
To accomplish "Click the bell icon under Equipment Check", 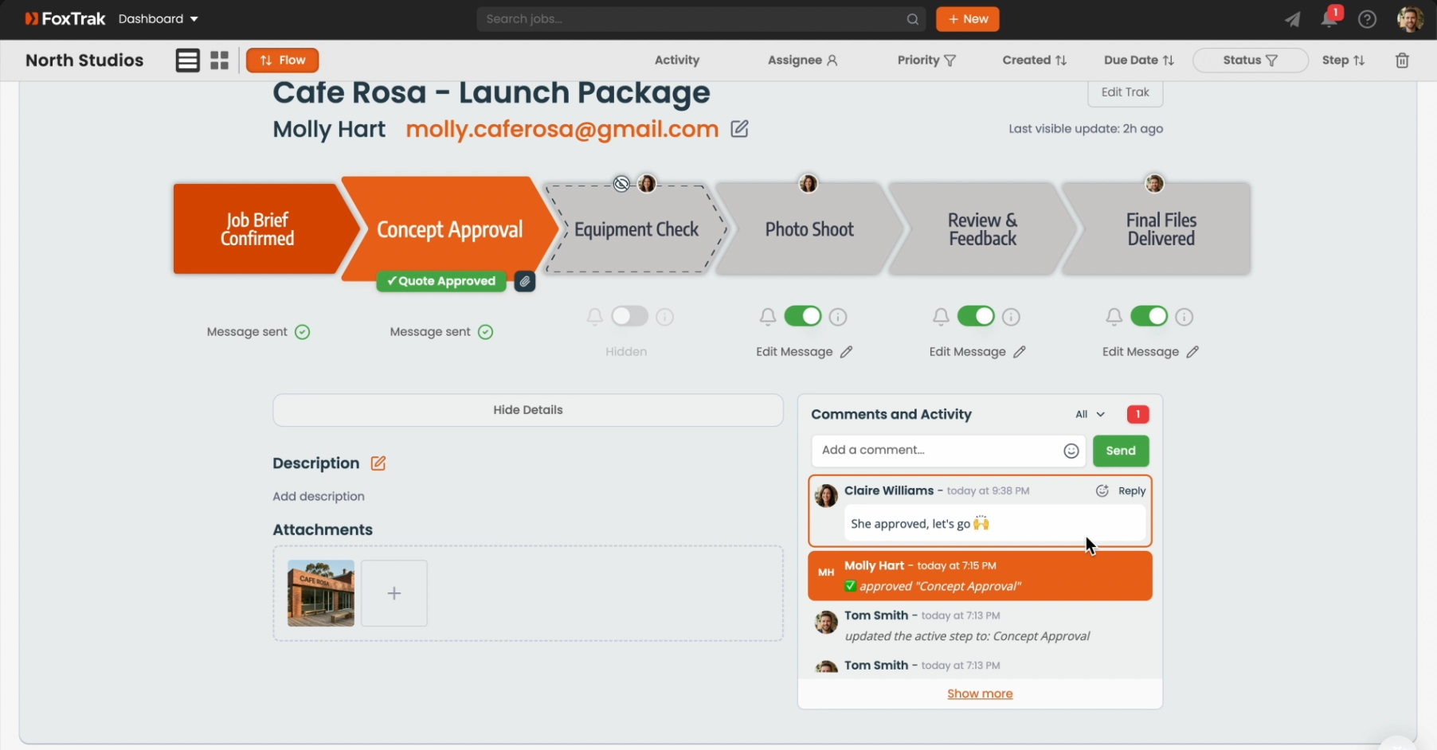I will coord(595,317).
